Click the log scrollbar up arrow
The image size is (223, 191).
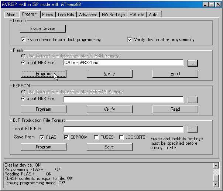(216, 165)
